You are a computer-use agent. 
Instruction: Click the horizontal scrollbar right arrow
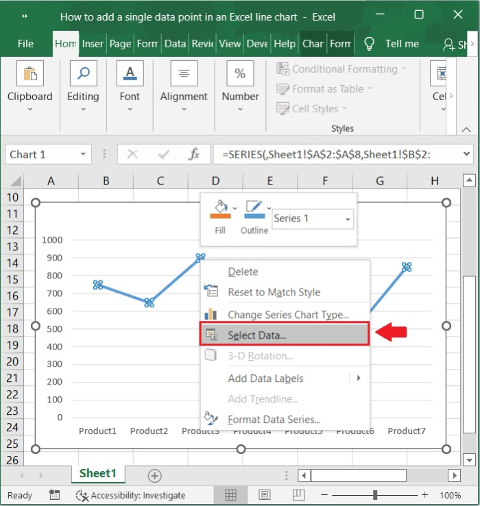454,475
